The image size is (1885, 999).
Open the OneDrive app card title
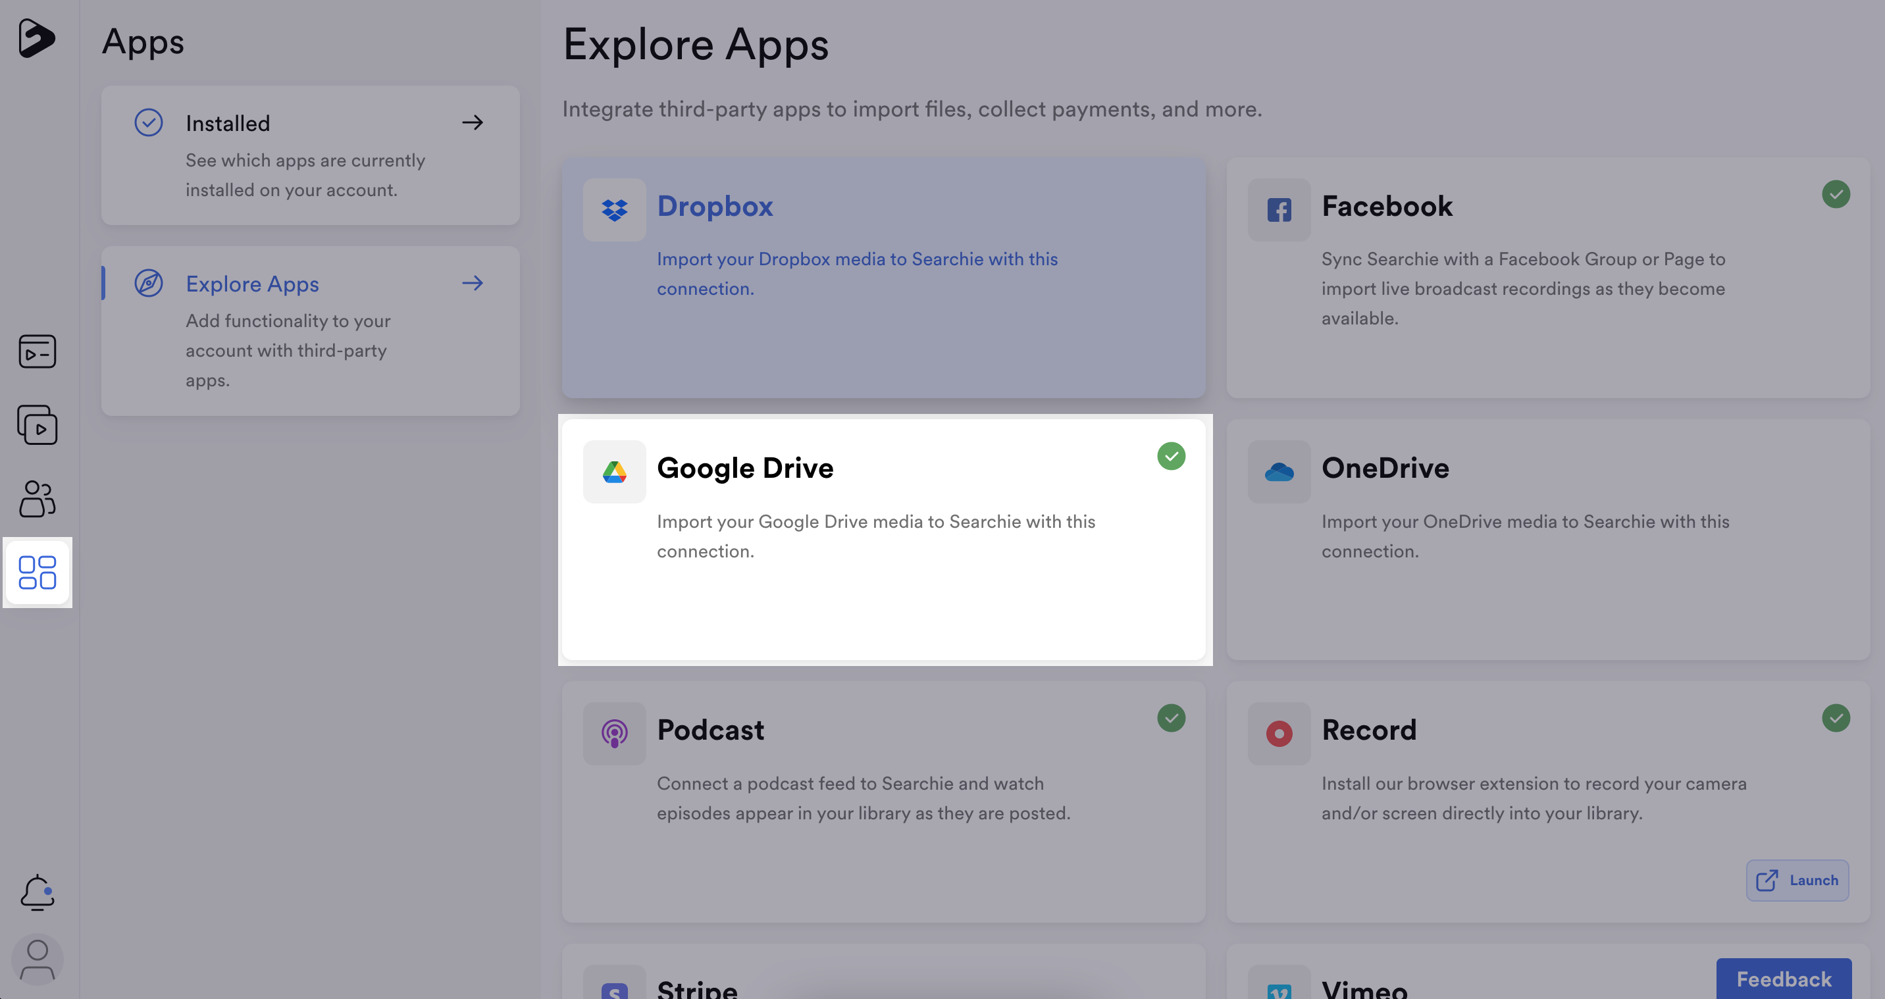point(1385,469)
